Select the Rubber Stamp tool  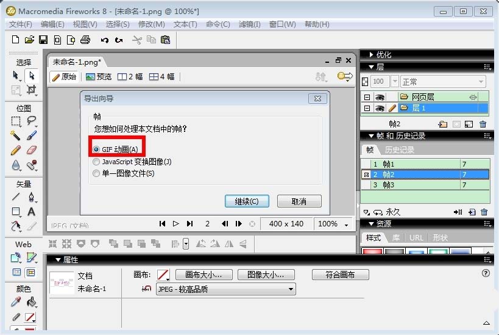coord(32,165)
